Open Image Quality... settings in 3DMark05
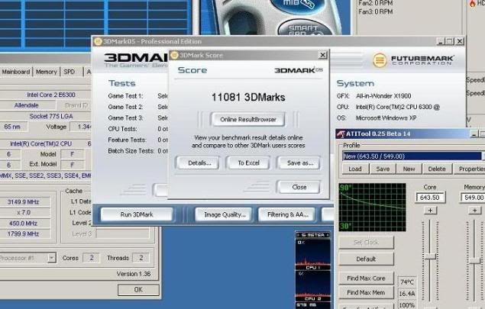 (x=225, y=214)
